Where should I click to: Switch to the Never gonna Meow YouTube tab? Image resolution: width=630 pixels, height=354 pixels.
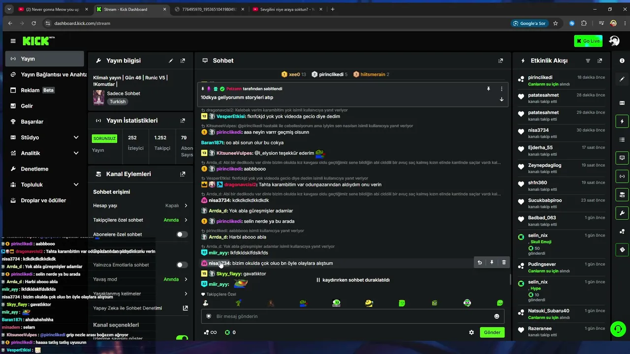pos(52,9)
